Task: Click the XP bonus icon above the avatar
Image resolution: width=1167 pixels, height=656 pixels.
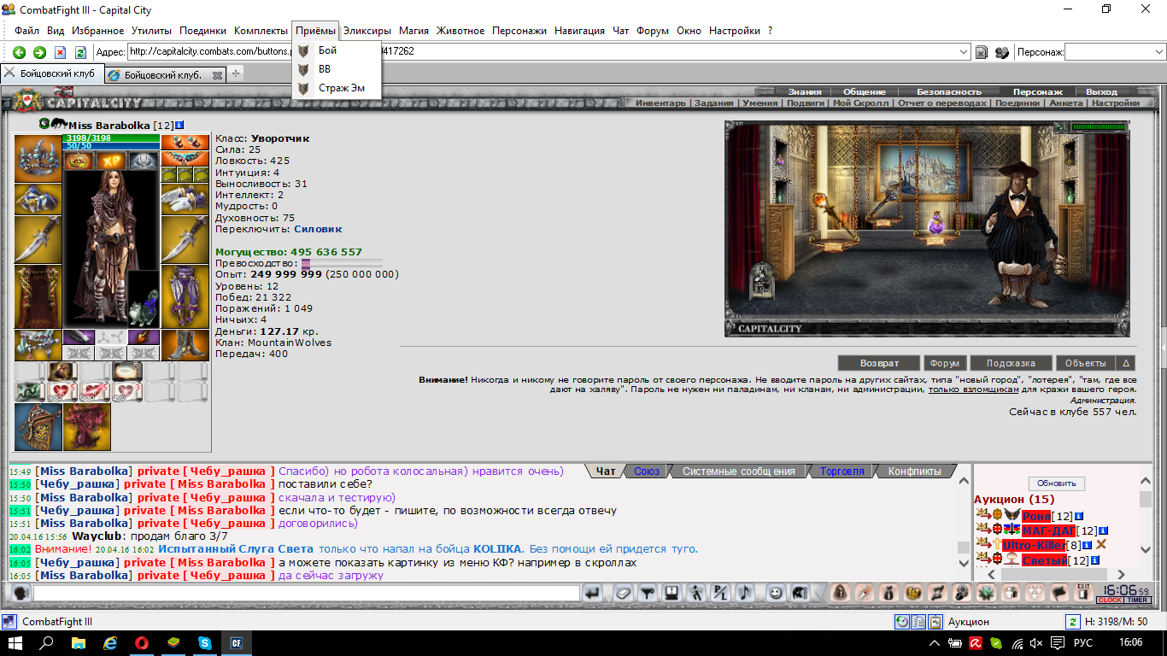Action: (x=112, y=161)
